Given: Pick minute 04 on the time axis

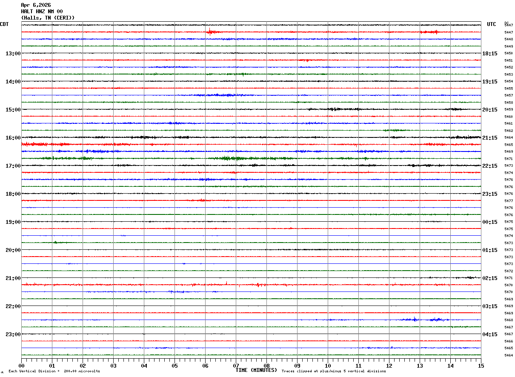Looking at the screenshot, I should coord(144,366).
